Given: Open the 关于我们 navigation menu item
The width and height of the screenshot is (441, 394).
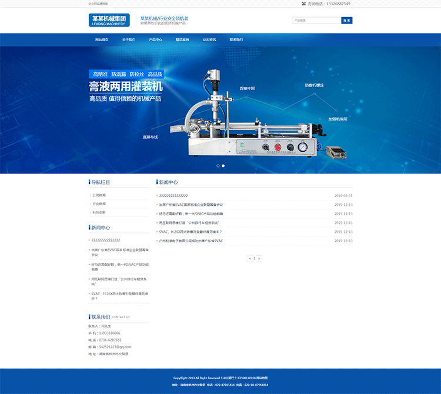Looking at the screenshot, I should coord(129,40).
